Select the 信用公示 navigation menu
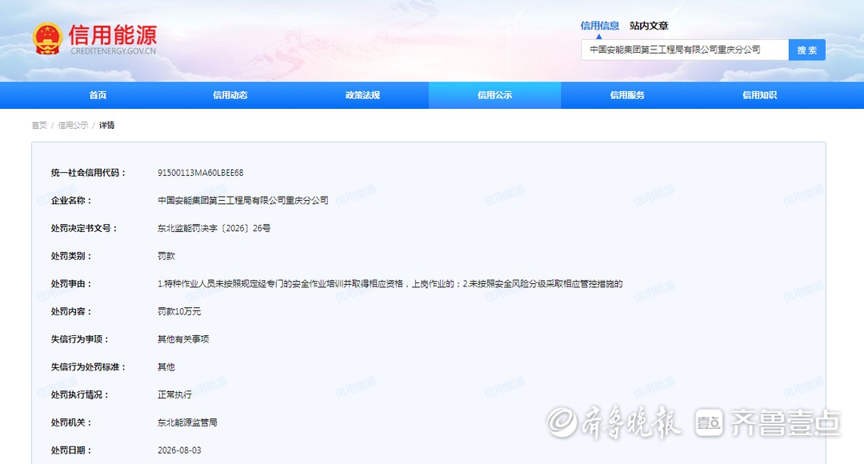Screen dimensions: 864x464 click(495, 95)
